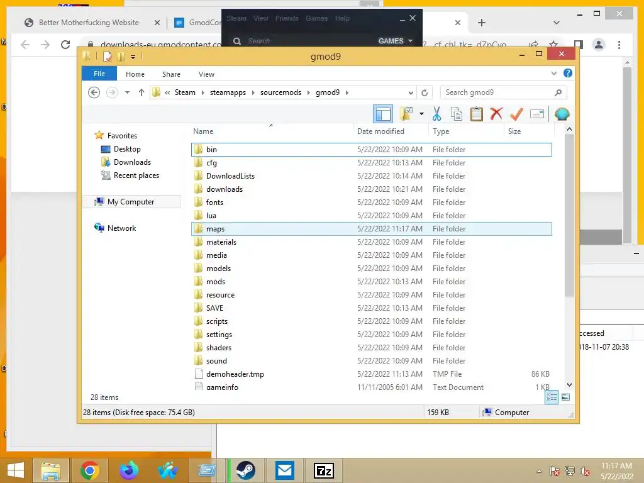
Task: Go up one folder level
Action: [x=142, y=92]
